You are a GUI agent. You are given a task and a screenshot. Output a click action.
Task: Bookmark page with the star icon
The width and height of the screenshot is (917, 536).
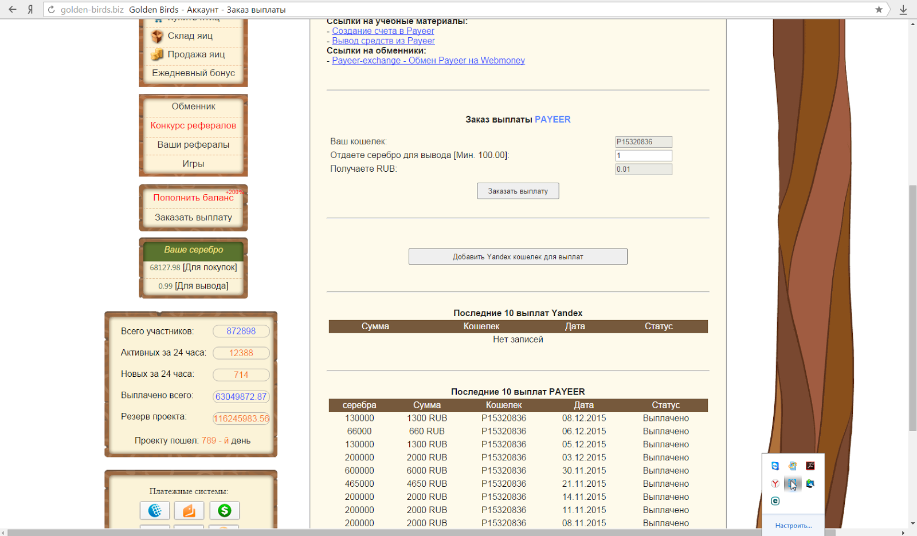coord(879,9)
